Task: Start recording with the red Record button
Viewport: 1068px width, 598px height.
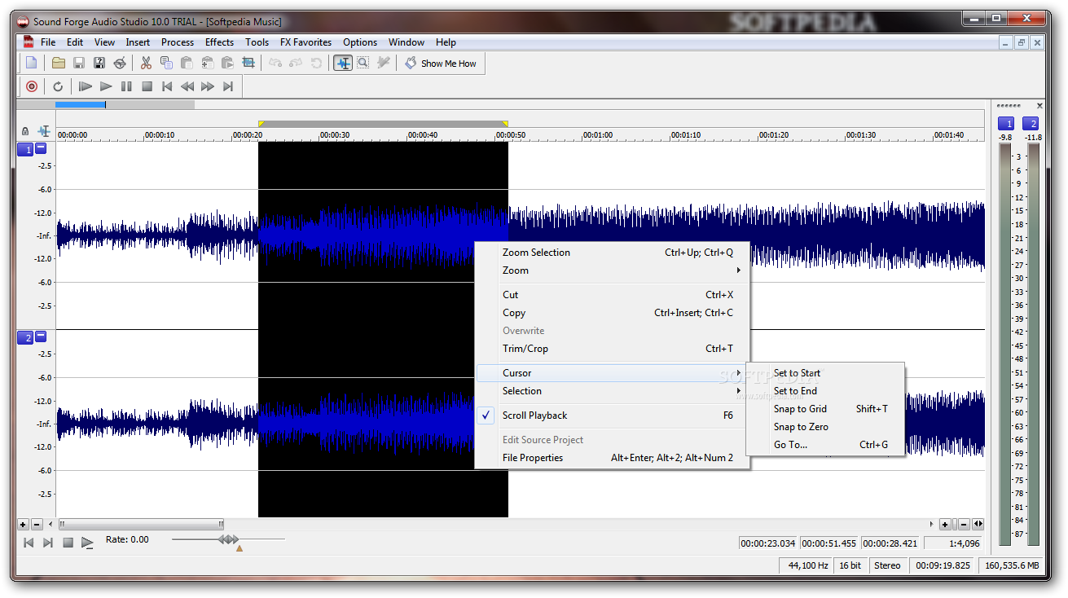Action: click(32, 86)
